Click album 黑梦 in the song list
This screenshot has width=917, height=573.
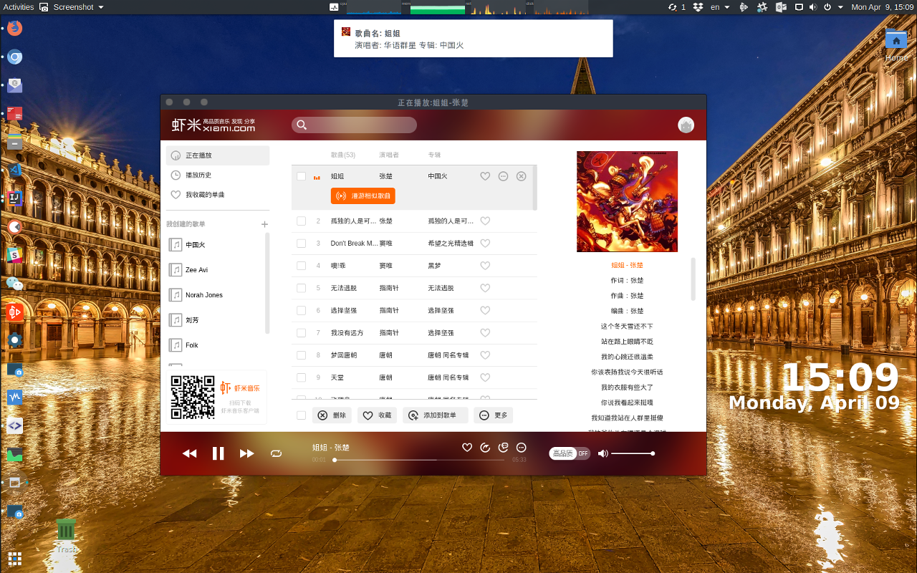tap(435, 266)
